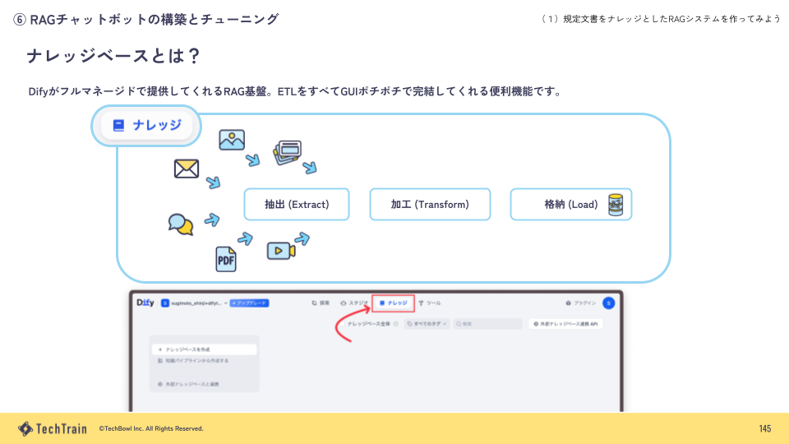Viewport: 789px width, 444px height.
Task: Click the 検索 search field
Action: (487, 324)
